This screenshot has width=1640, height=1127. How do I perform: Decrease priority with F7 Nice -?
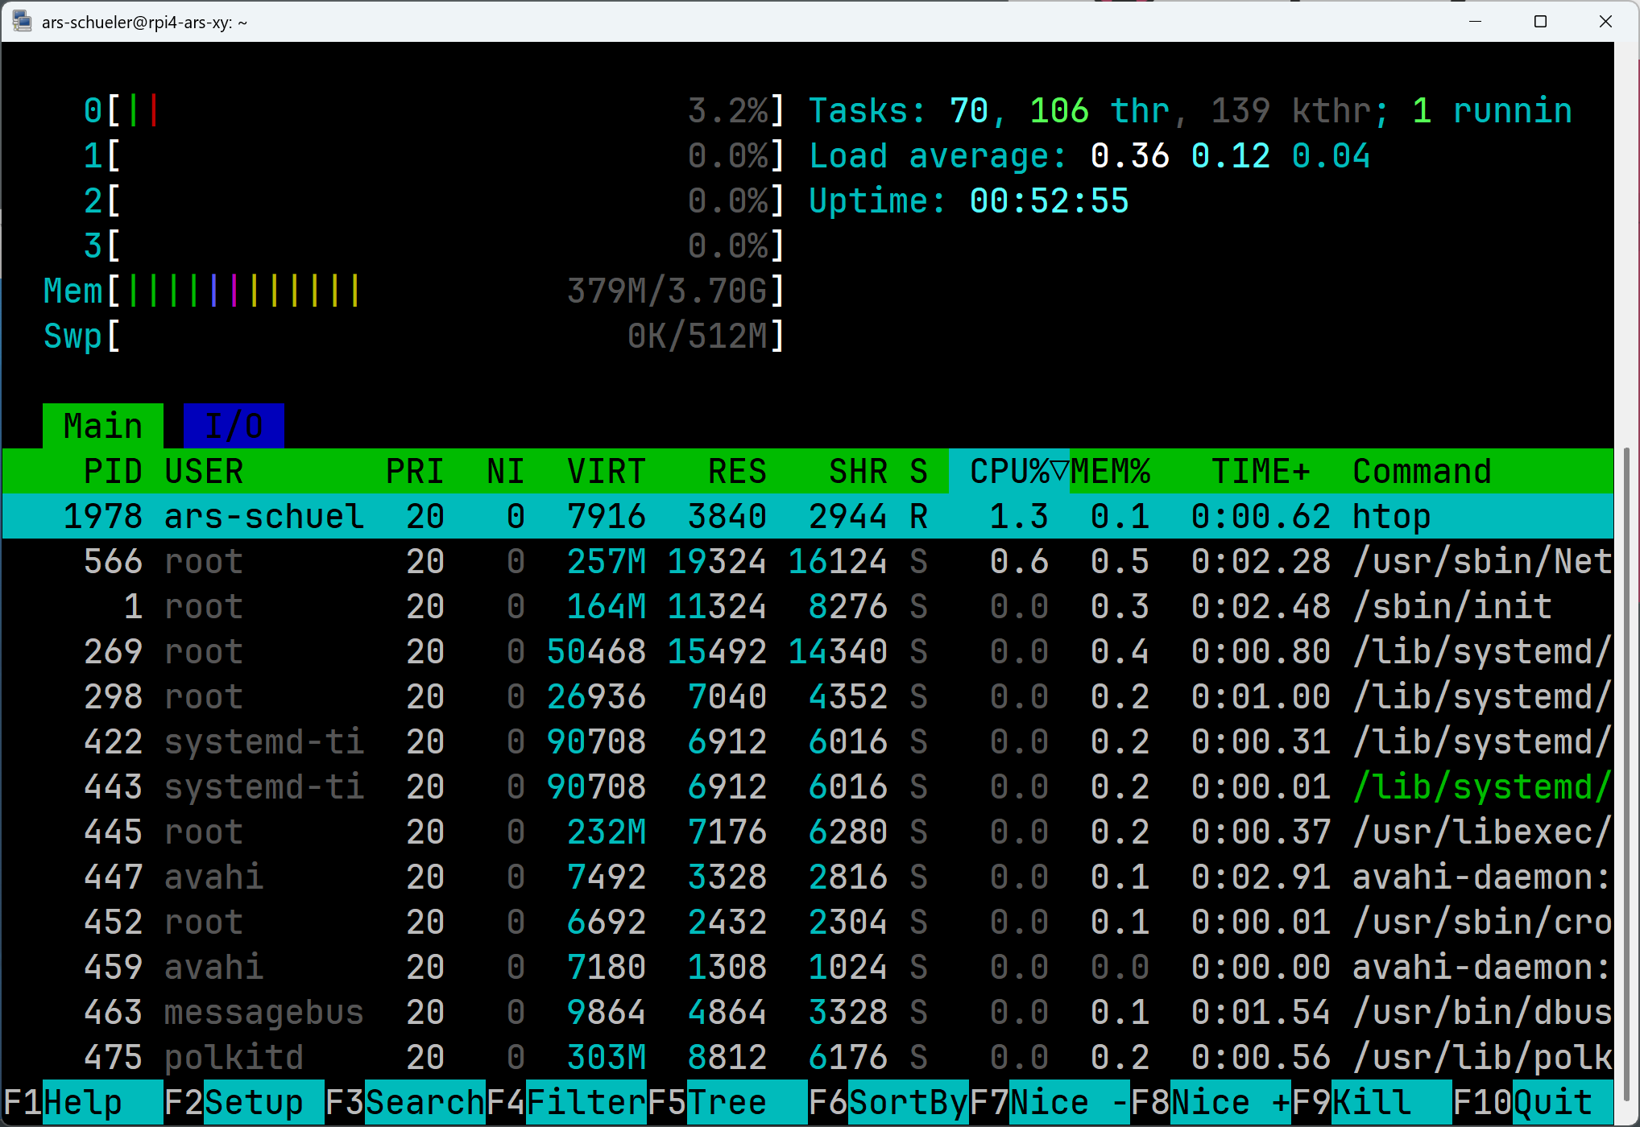[1069, 1102]
